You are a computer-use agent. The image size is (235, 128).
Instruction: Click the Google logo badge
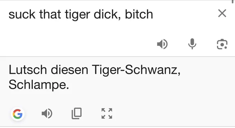[18, 114]
